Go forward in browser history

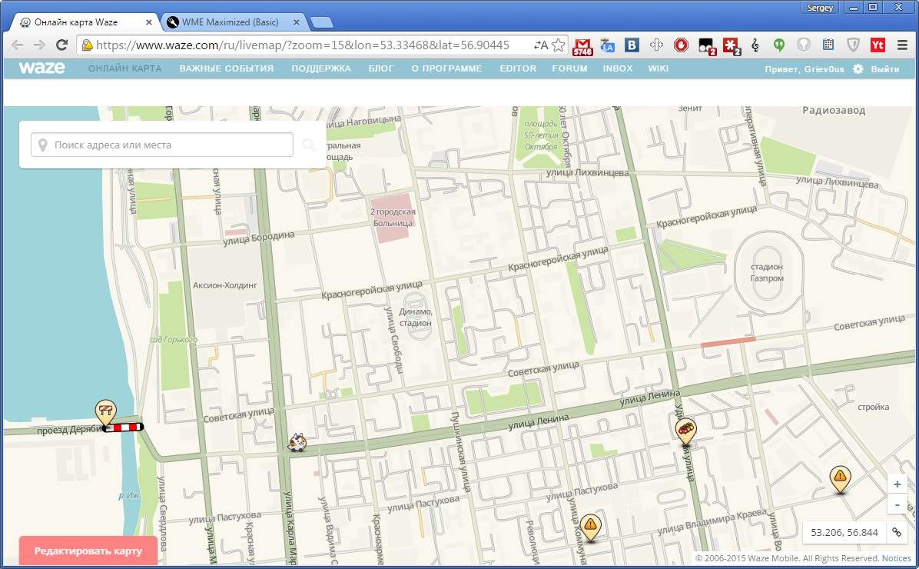(39, 45)
